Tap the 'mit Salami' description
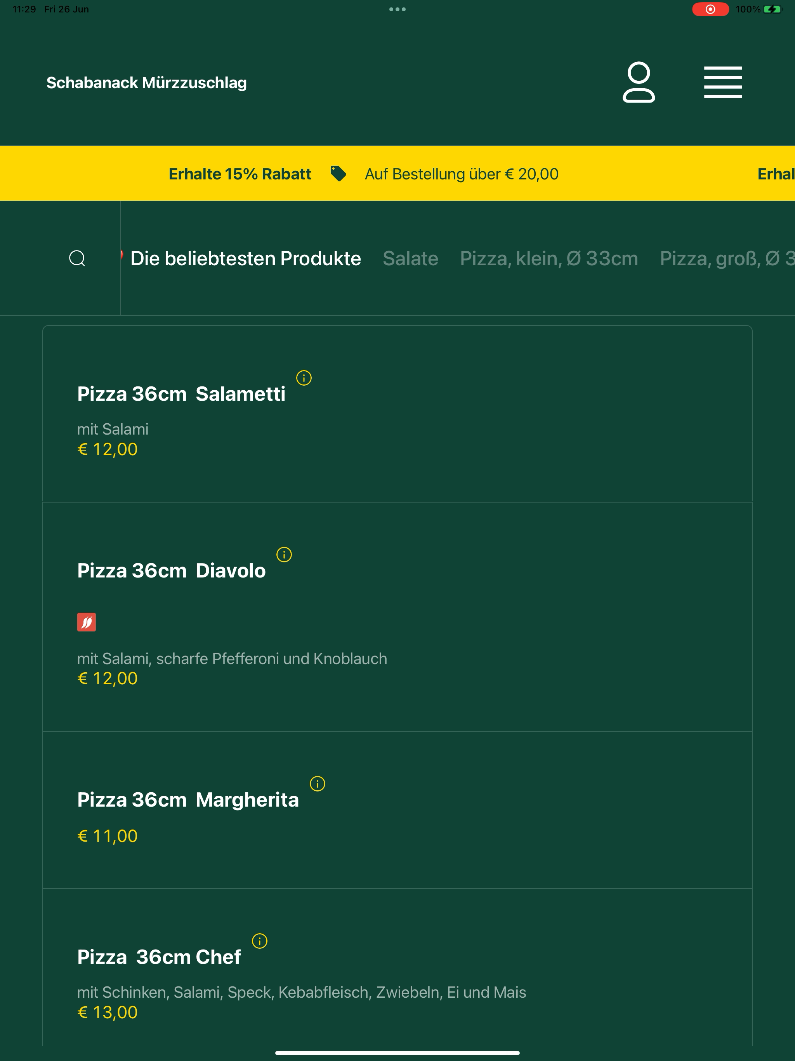This screenshot has height=1061, width=795. click(113, 429)
